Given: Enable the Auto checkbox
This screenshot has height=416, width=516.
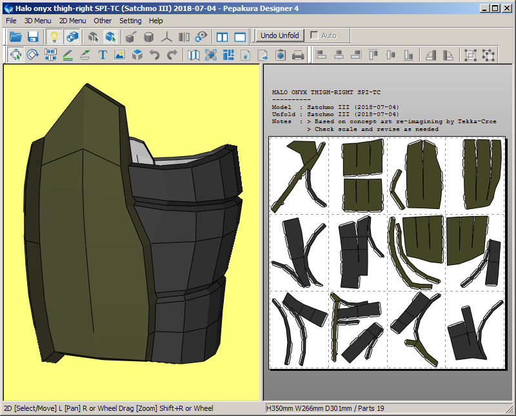Looking at the screenshot, I should pos(315,35).
